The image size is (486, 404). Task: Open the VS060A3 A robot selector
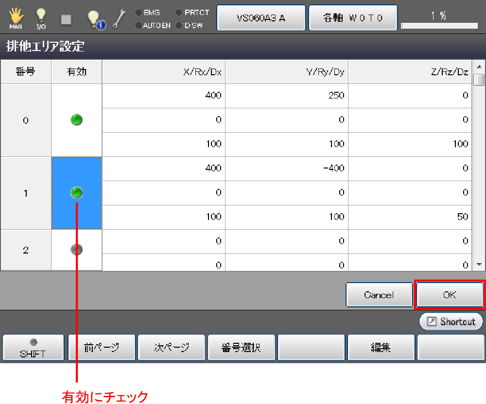261,18
